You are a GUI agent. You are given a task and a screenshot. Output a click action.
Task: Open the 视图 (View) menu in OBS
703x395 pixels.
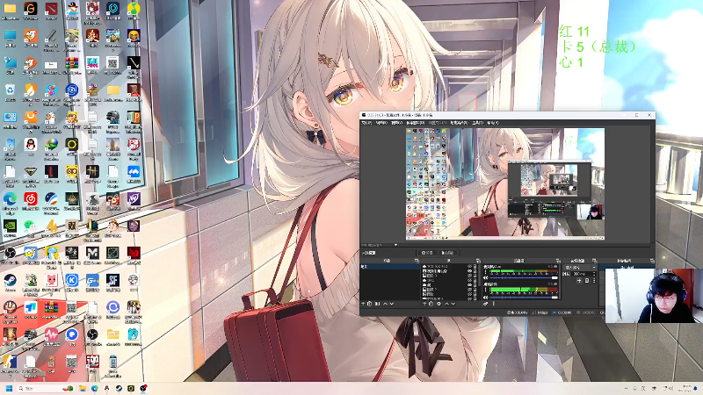click(x=396, y=122)
